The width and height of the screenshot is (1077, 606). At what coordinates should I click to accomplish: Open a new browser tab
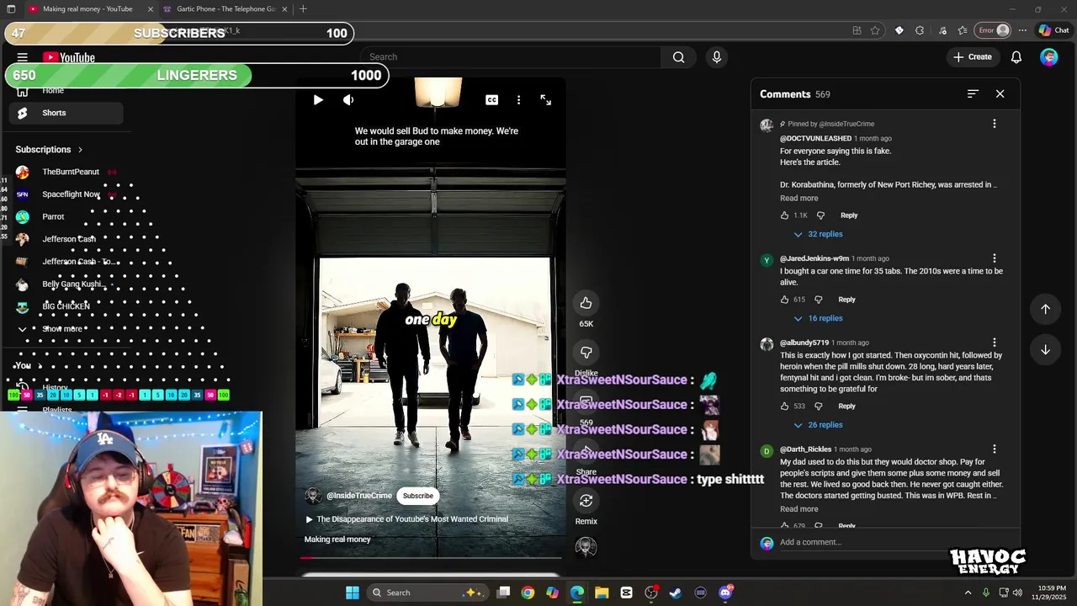pos(303,9)
